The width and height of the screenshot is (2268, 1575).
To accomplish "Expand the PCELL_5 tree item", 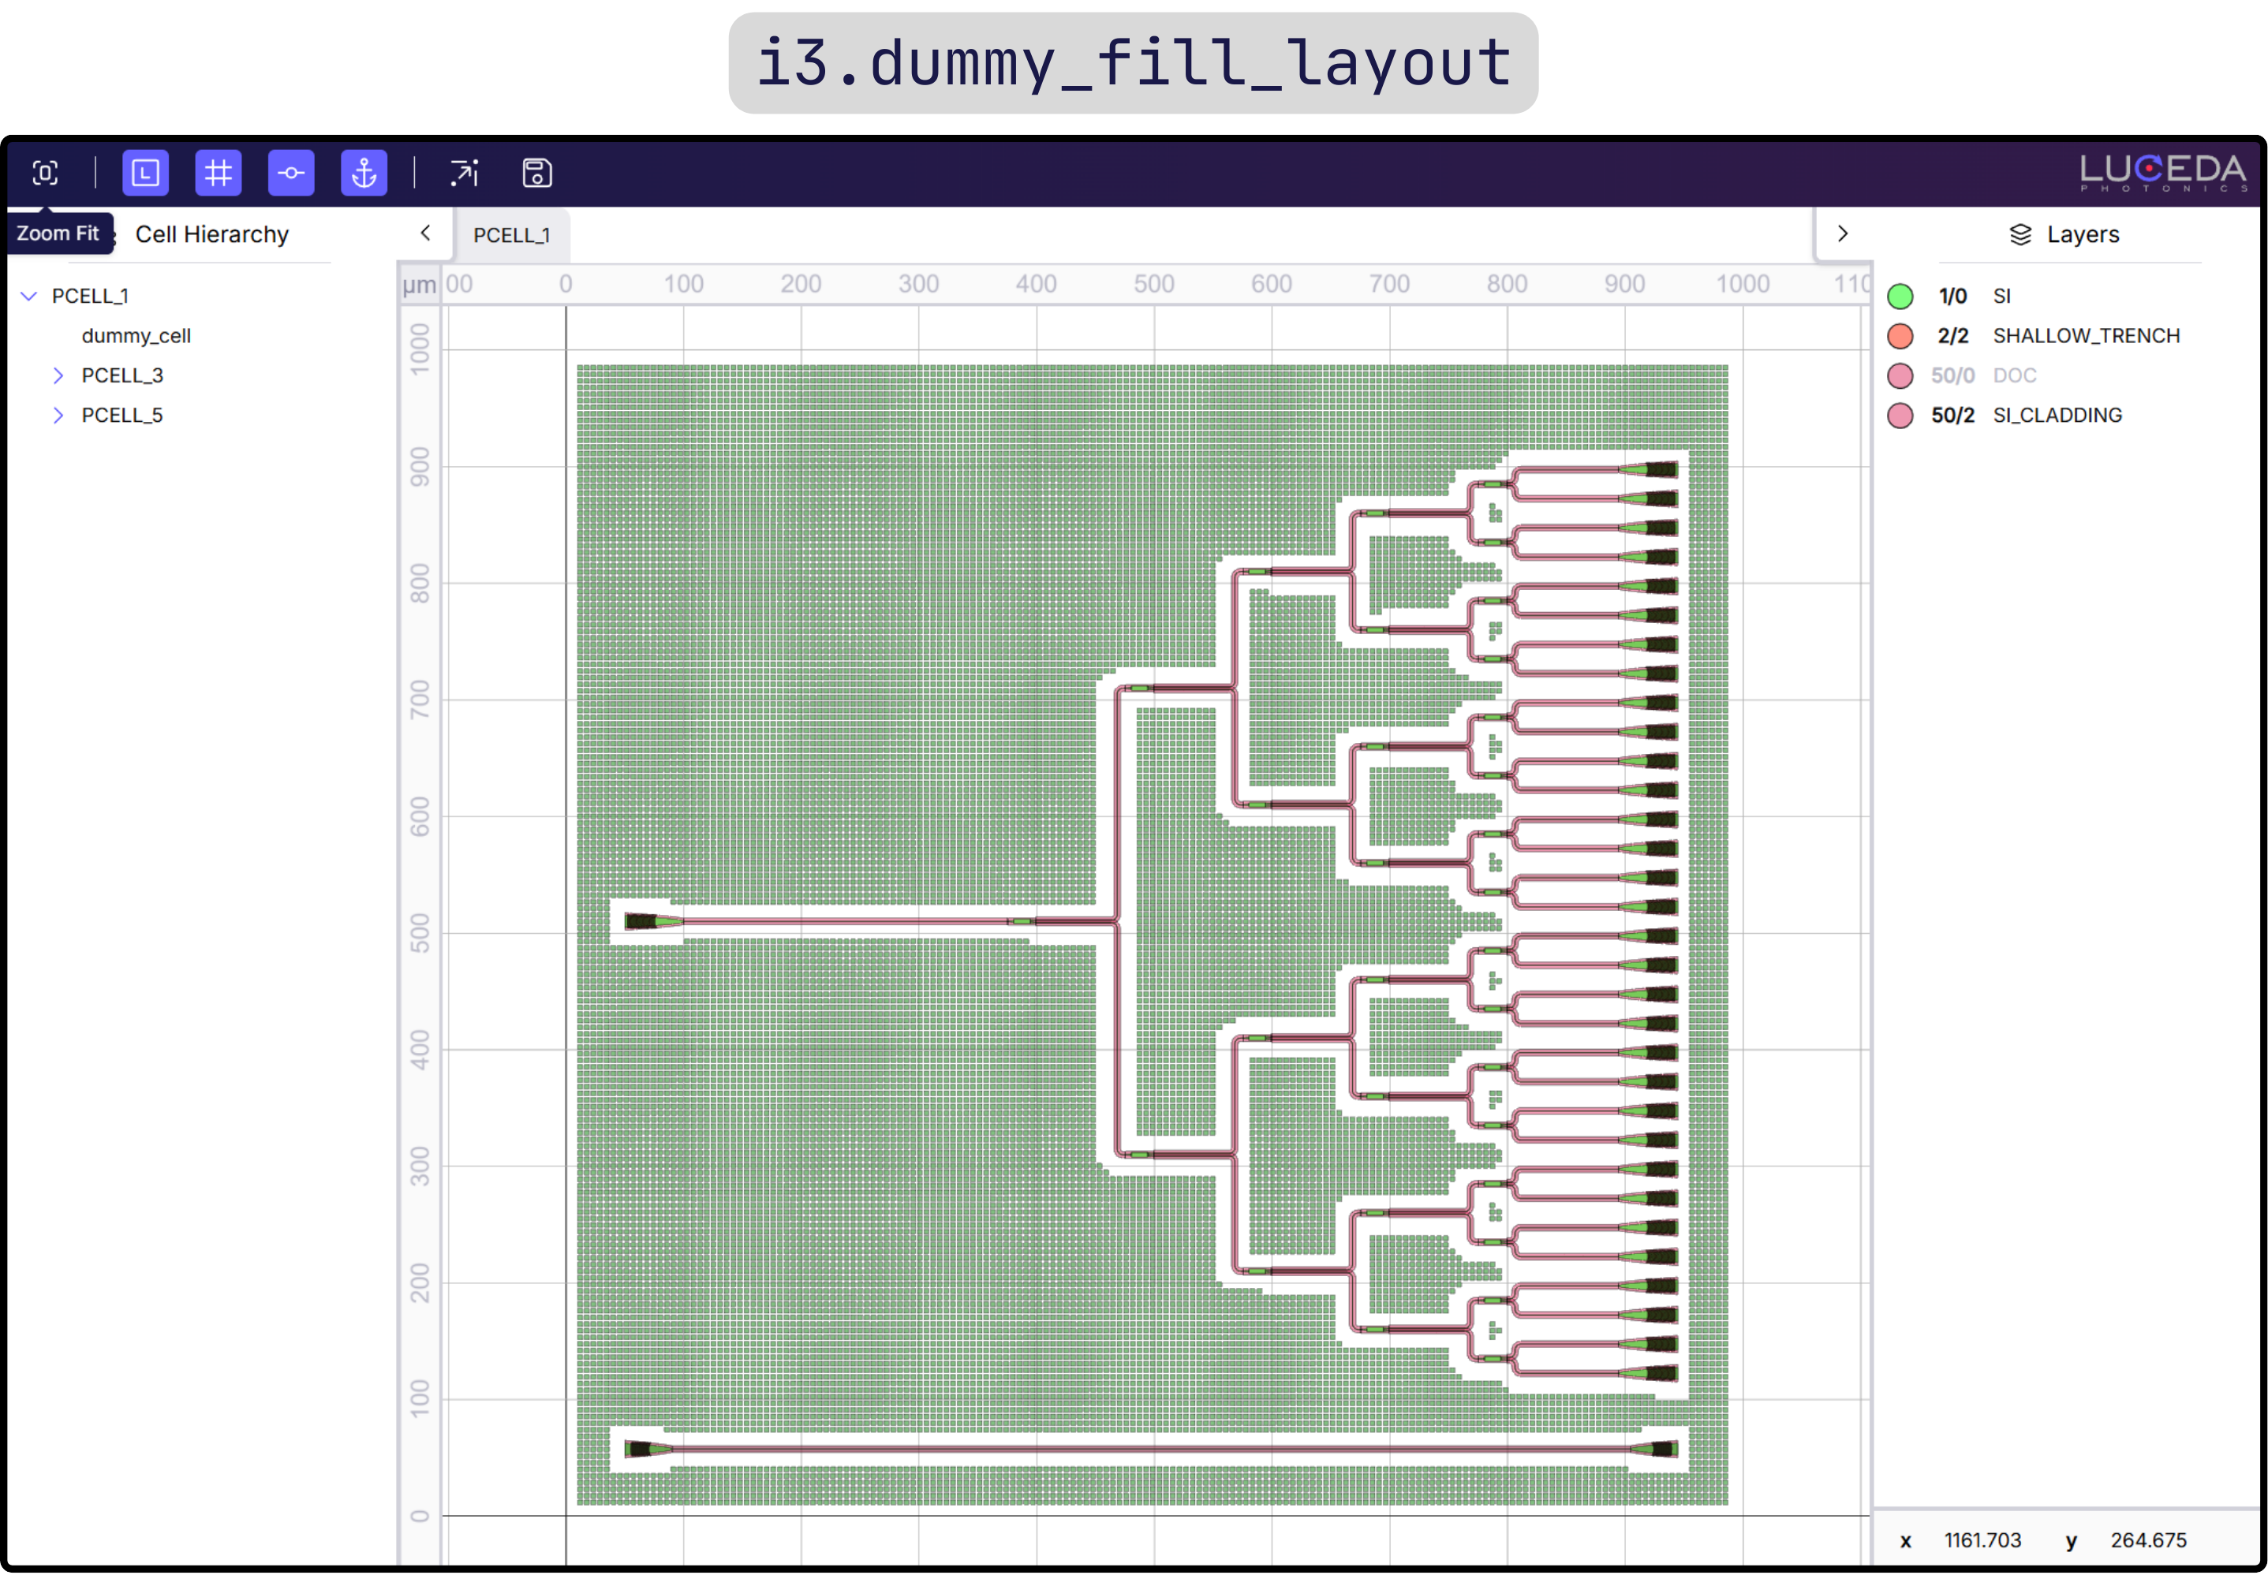I will (58, 415).
